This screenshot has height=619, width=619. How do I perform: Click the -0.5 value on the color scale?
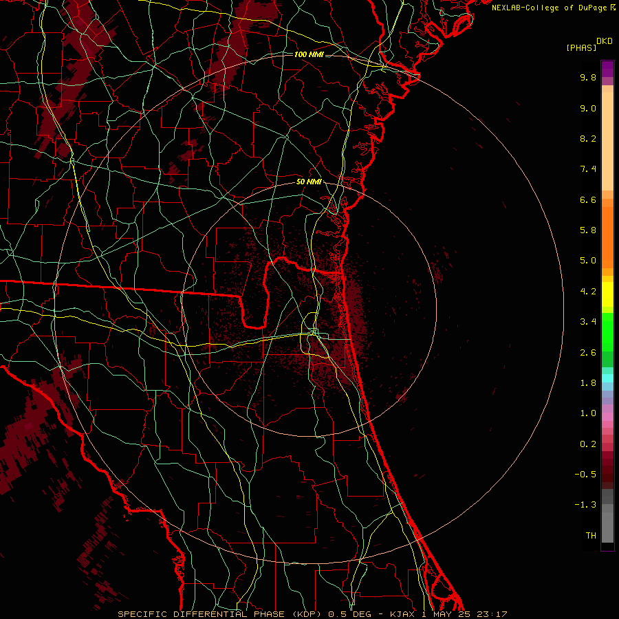[x=585, y=475]
